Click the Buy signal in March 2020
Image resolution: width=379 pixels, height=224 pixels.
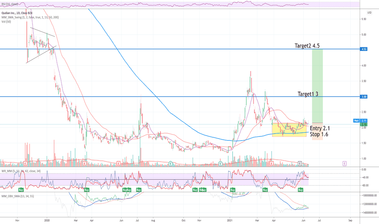87,190
